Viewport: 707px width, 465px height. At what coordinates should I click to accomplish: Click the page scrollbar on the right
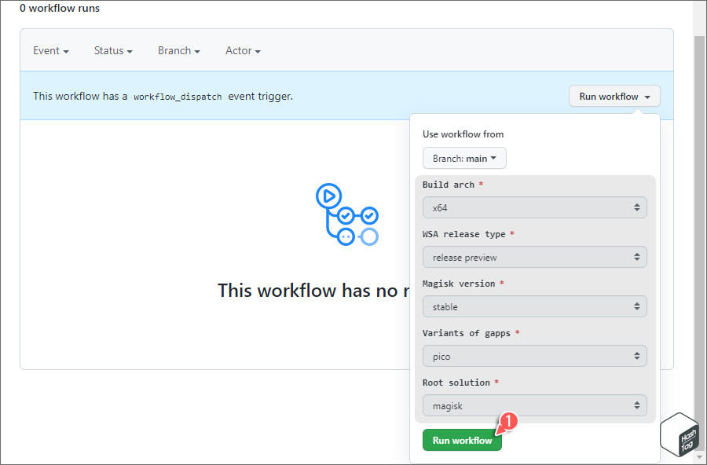[698, 236]
